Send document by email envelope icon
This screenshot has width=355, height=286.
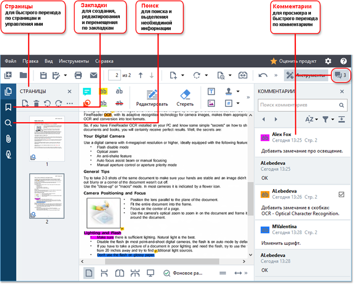point(94,75)
